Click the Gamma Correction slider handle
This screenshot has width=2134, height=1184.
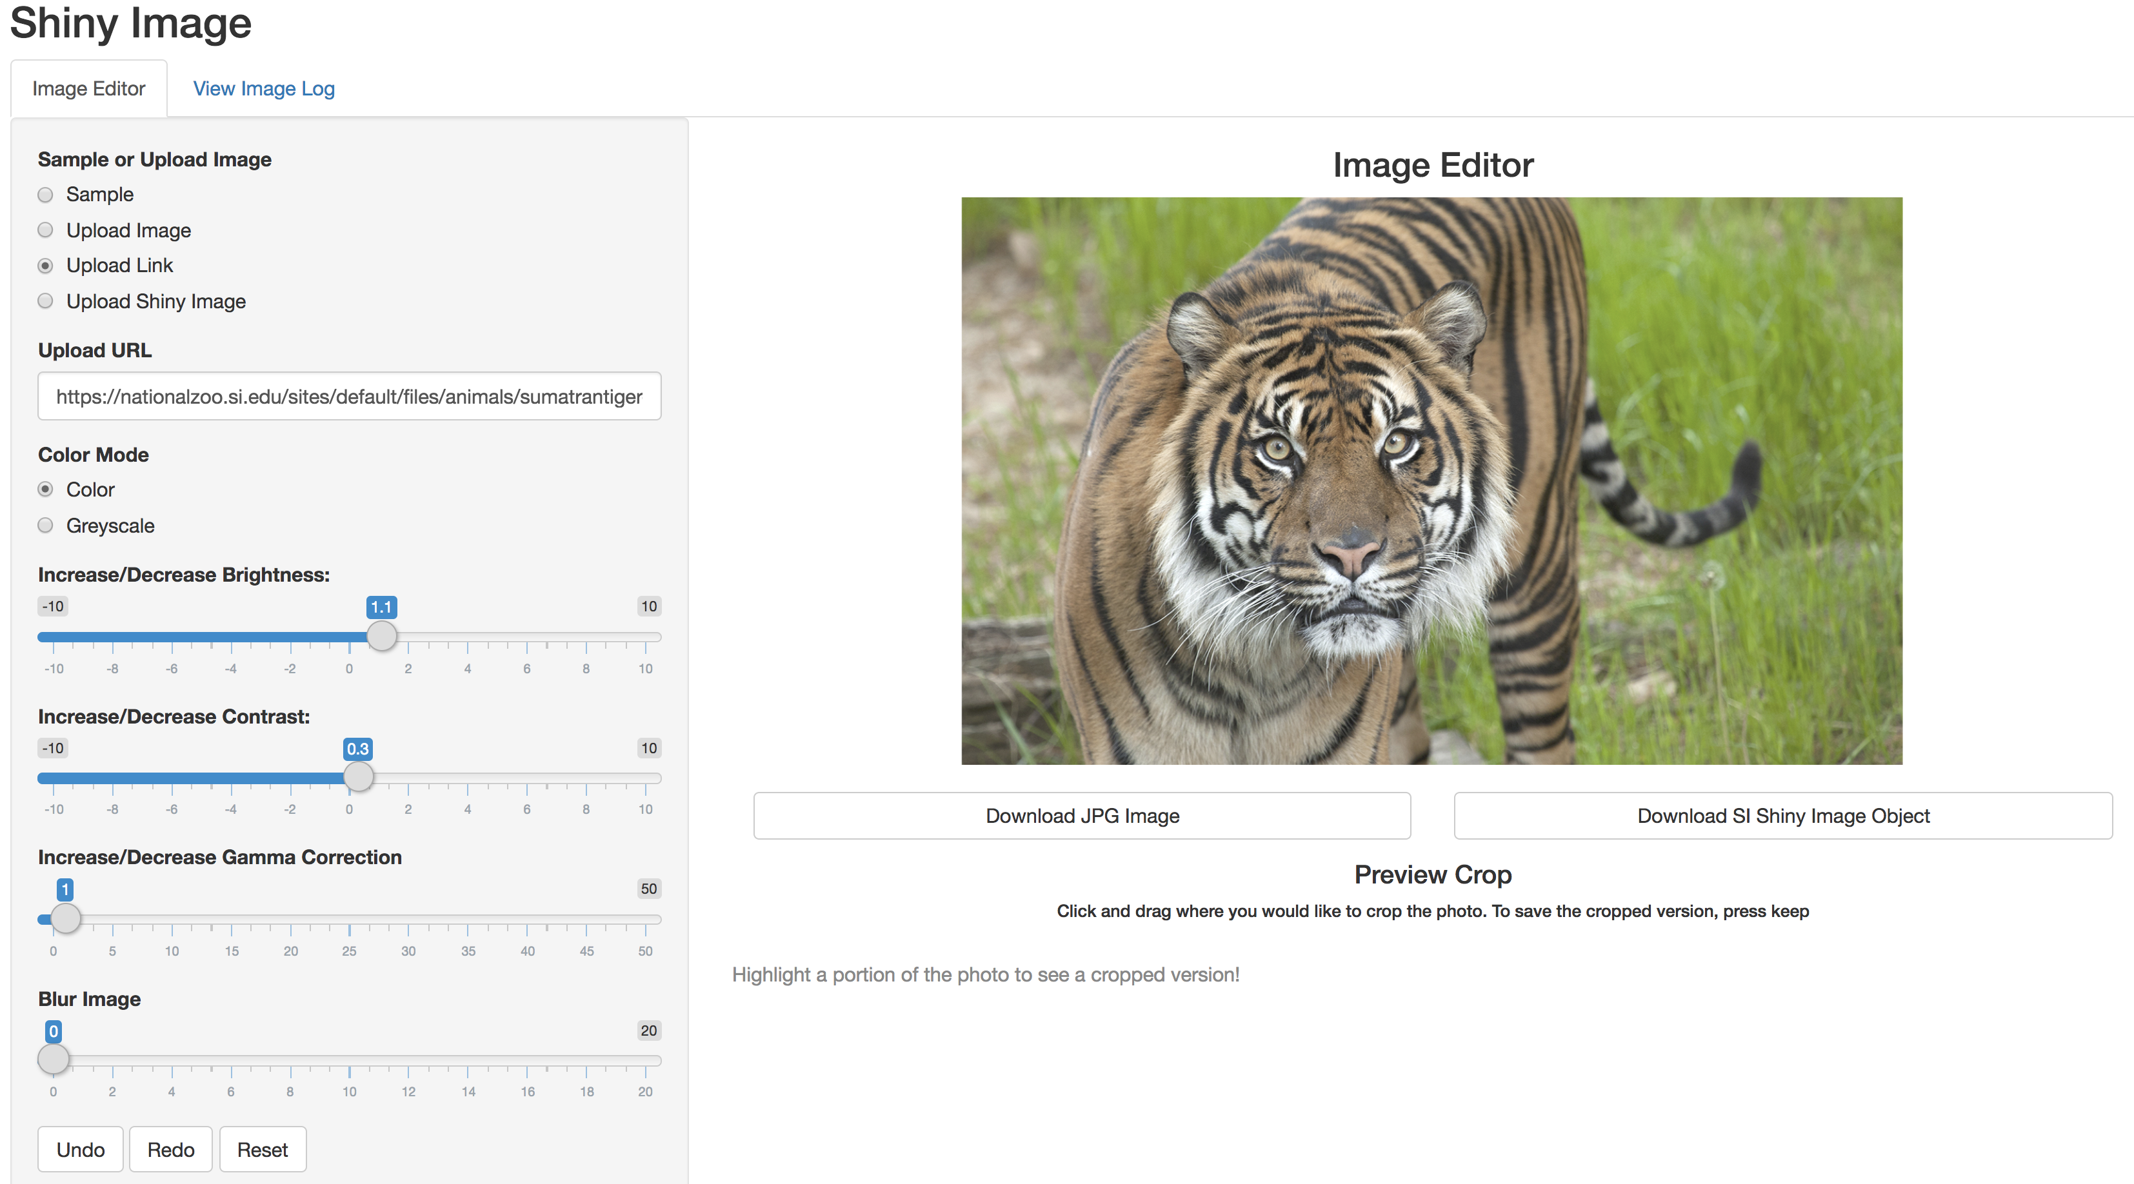click(65, 918)
